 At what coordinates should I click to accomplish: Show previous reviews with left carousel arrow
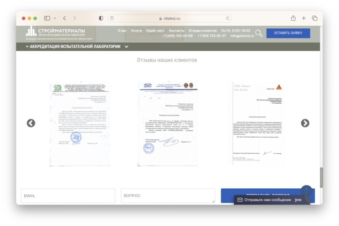pos(31,123)
